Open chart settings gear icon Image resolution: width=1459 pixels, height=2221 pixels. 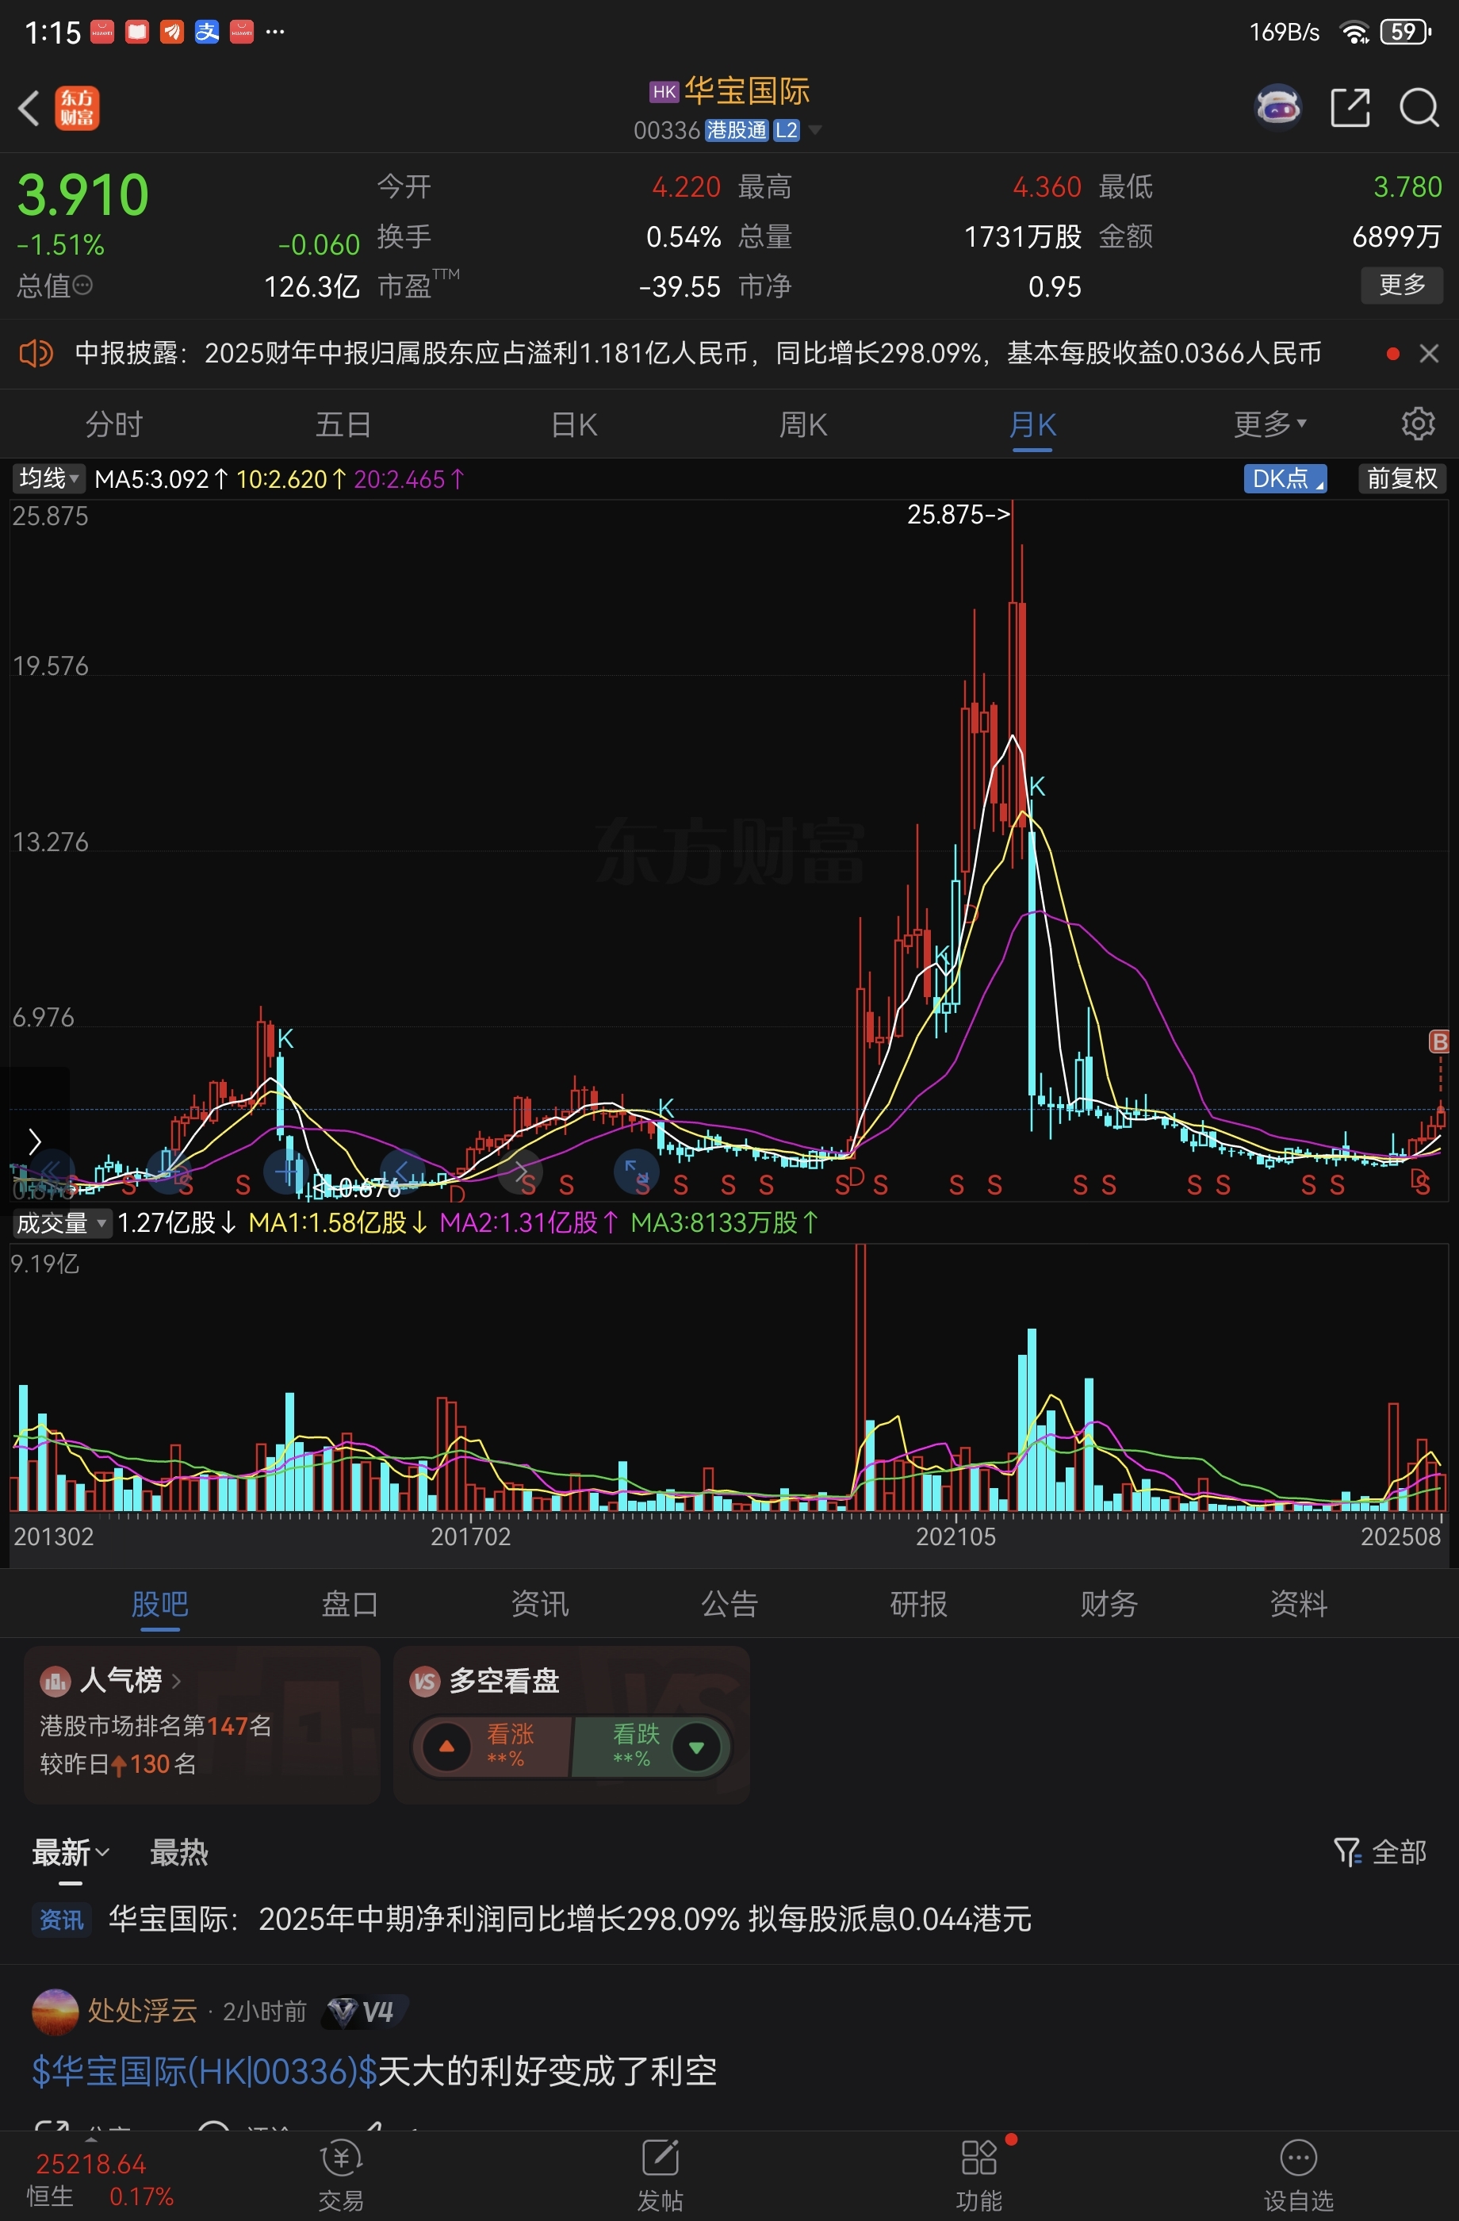1417,424
